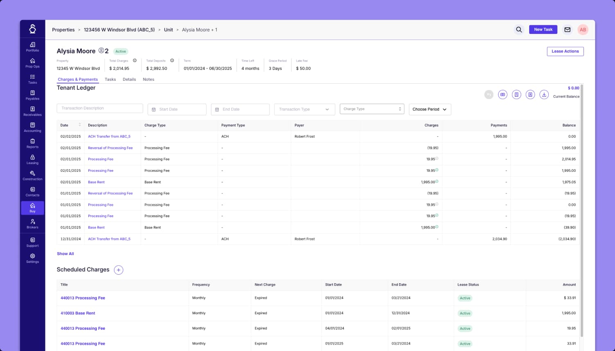Click the search magnifier in the top bar
615x351 pixels.
pyautogui.click(x=519, y=29)
